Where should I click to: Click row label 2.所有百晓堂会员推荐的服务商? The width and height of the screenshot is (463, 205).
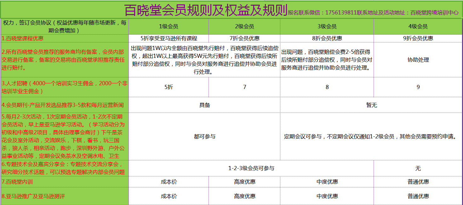point(65,60)
